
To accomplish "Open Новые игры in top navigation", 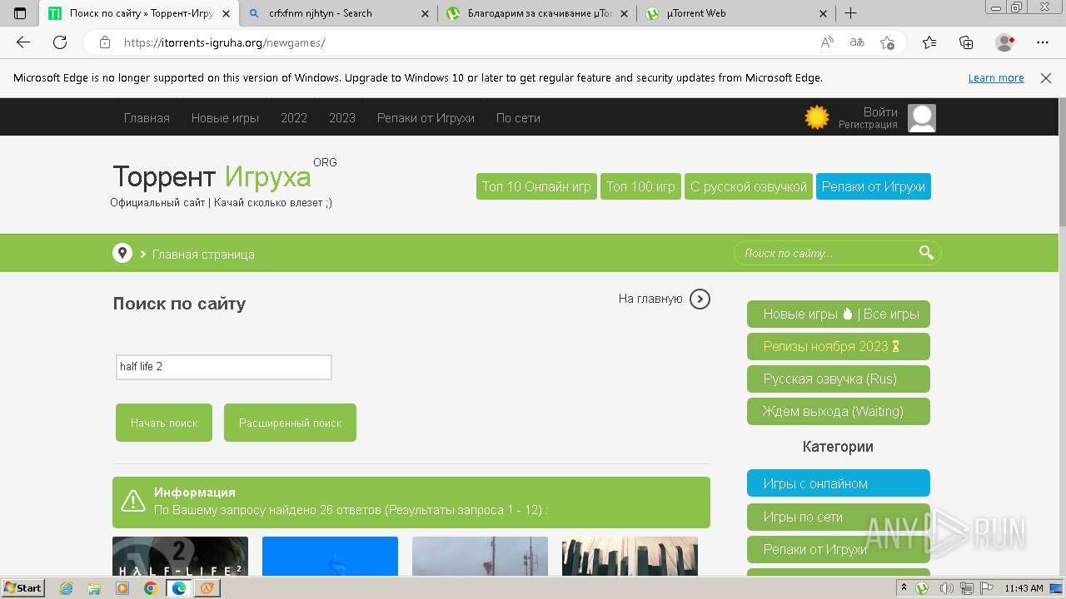I will click(225, 118).
